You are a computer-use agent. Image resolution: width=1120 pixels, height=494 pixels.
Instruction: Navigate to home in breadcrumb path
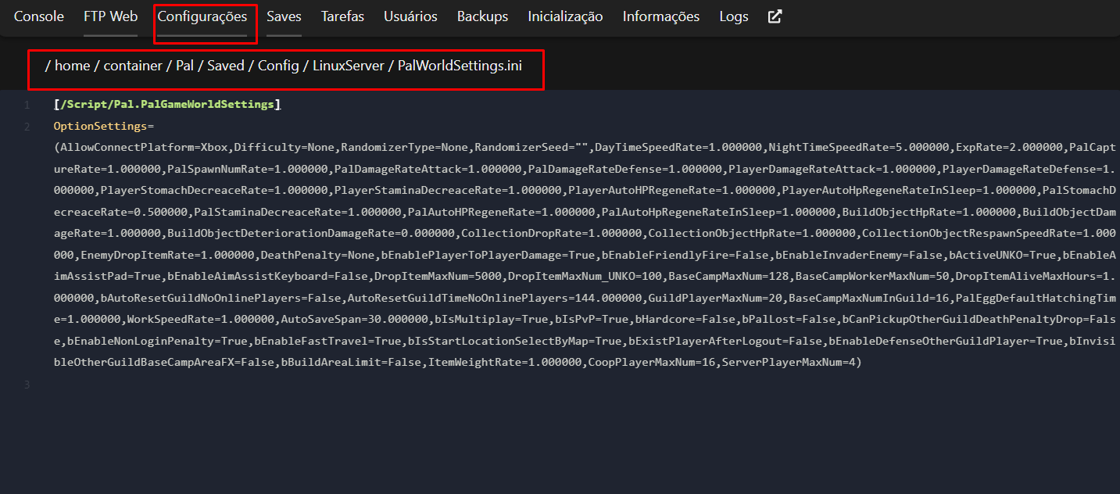coord(72,66)
